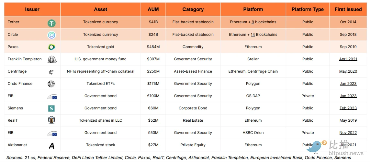Select the AUM column header
The height and width of the screenshot is (162, 370).
click(153, 9)
